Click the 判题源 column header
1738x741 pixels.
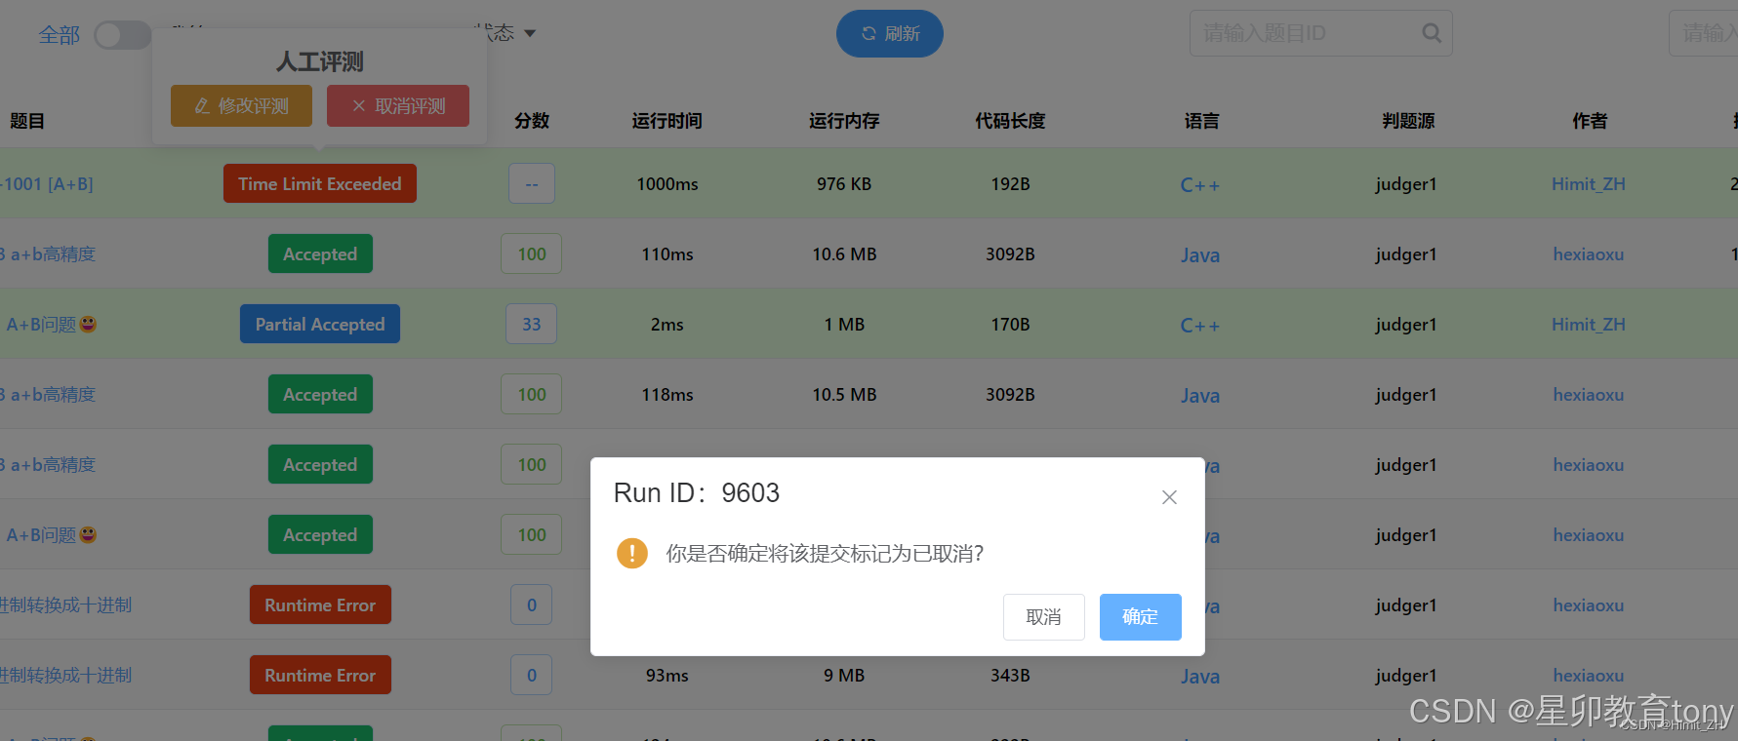1408,121
